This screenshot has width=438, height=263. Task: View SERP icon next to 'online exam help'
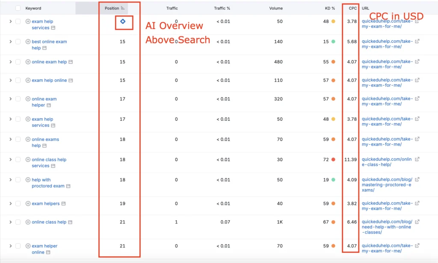point(71,62)
